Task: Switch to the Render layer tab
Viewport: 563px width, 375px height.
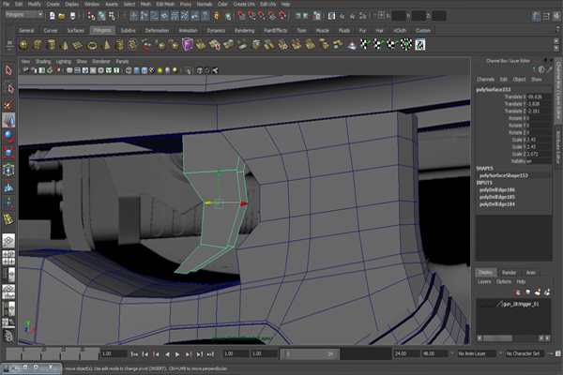Action: [509, 273]
